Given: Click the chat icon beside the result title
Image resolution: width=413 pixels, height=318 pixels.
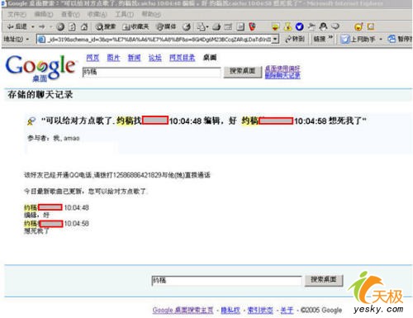Looking at the screenshot, I should pos(31,121).
